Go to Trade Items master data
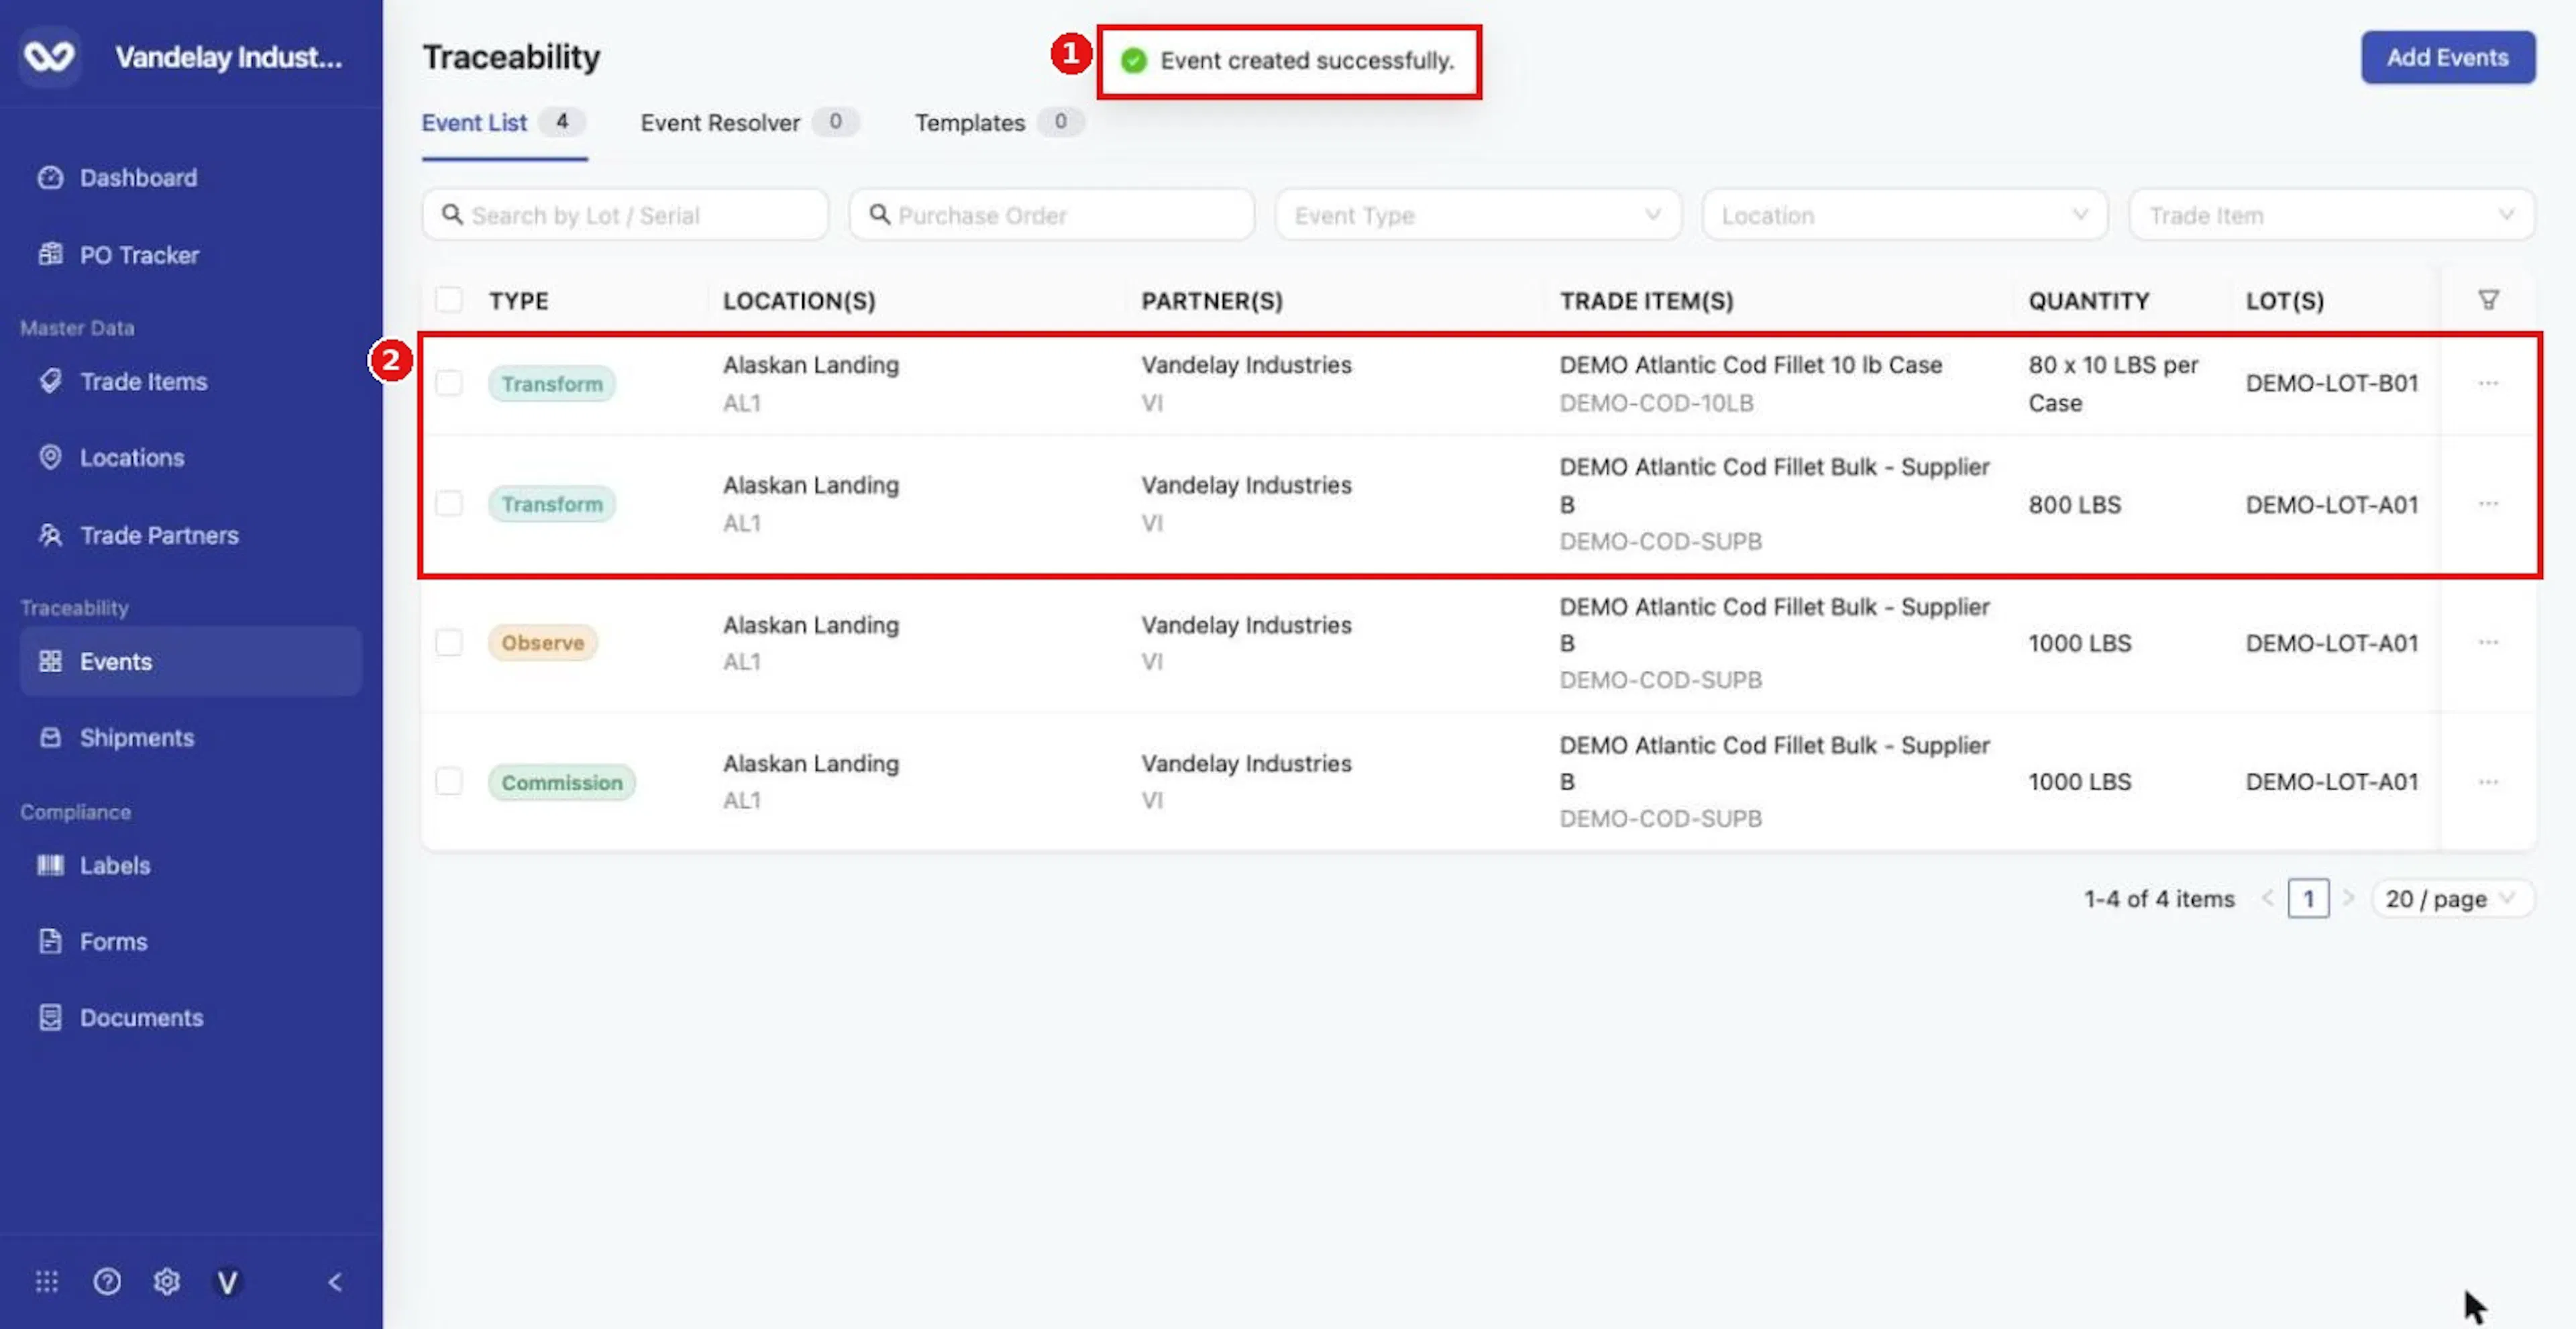The image size is (2576, 1329). click(143, 381)
